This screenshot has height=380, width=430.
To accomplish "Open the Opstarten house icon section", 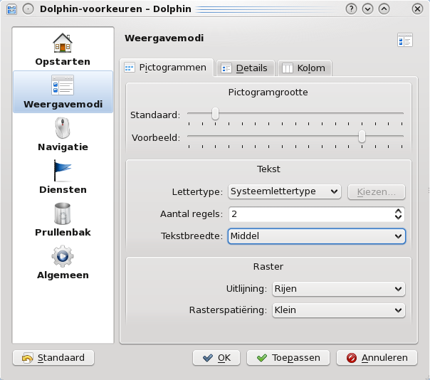I will click(63, 43).
